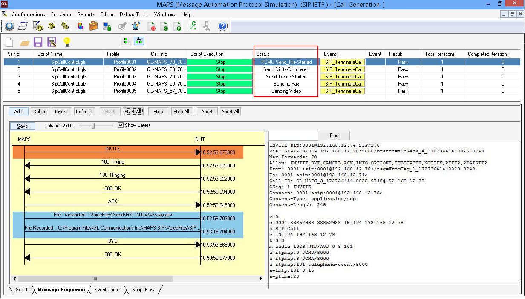This screenshot has height=299, width=525.
Task: Open the Debug Tools menu
Action: tap(134, 14)
